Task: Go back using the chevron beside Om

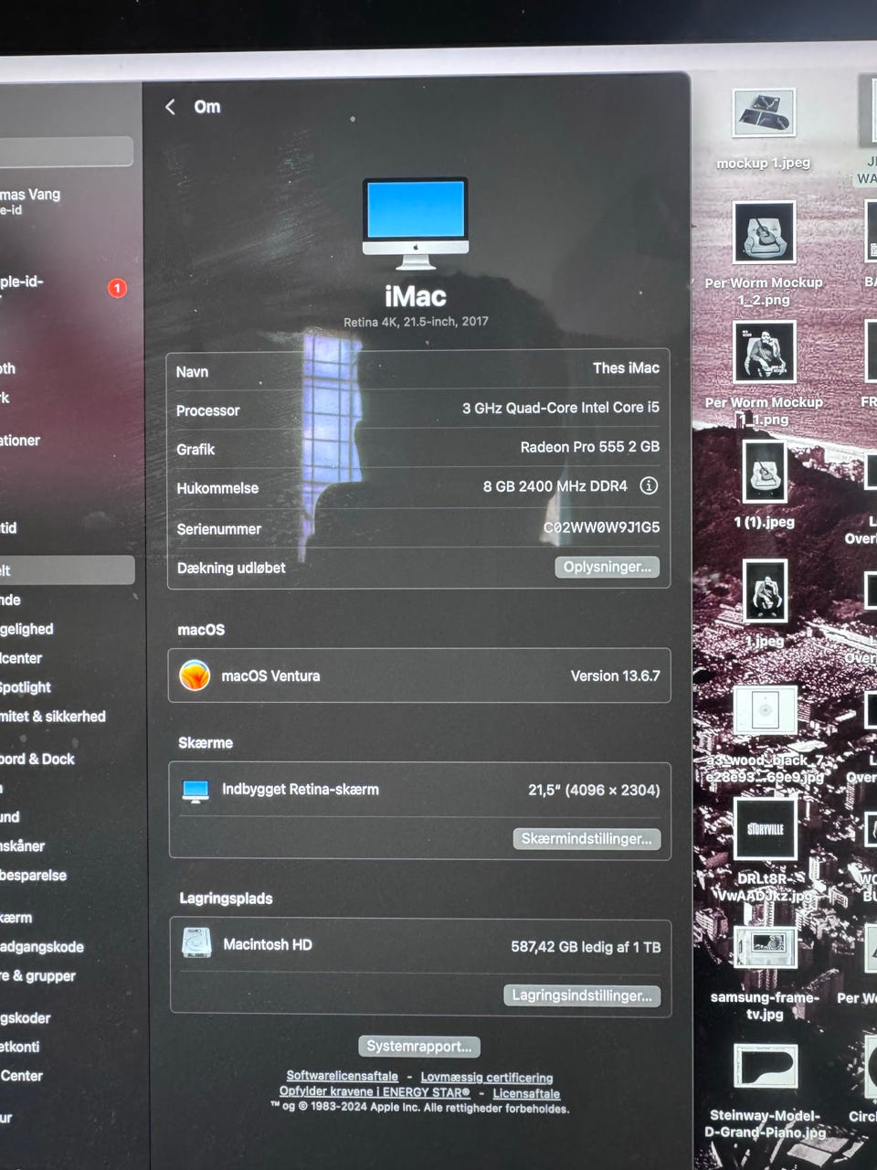Action: [170, 107]
